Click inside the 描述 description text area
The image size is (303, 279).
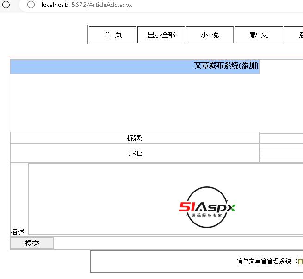click(166, 199)
